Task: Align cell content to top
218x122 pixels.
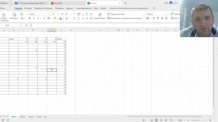Action: [75, 14]
